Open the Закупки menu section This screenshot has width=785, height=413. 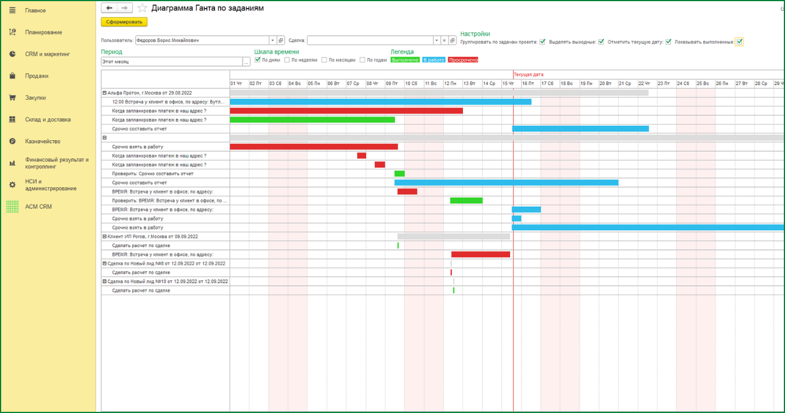click(36, 98)
